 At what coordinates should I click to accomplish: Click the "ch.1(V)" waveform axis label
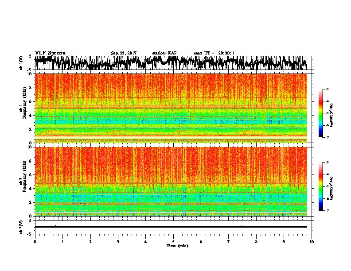(x=21, y=63)
